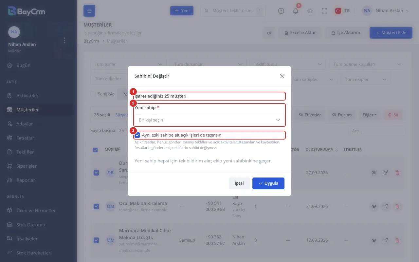Open the 'Bir kişi seçin' owner dropdown
Viewport: 419px width, 262px height.
[x=209, y=120]
